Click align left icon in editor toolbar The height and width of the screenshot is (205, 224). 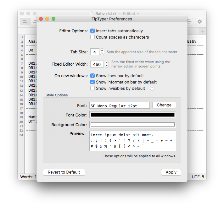coord(25,22)
